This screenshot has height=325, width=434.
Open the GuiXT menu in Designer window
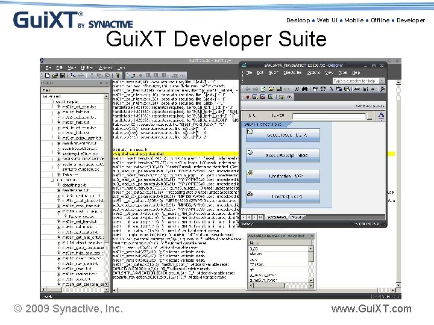(x=273, y=73)
